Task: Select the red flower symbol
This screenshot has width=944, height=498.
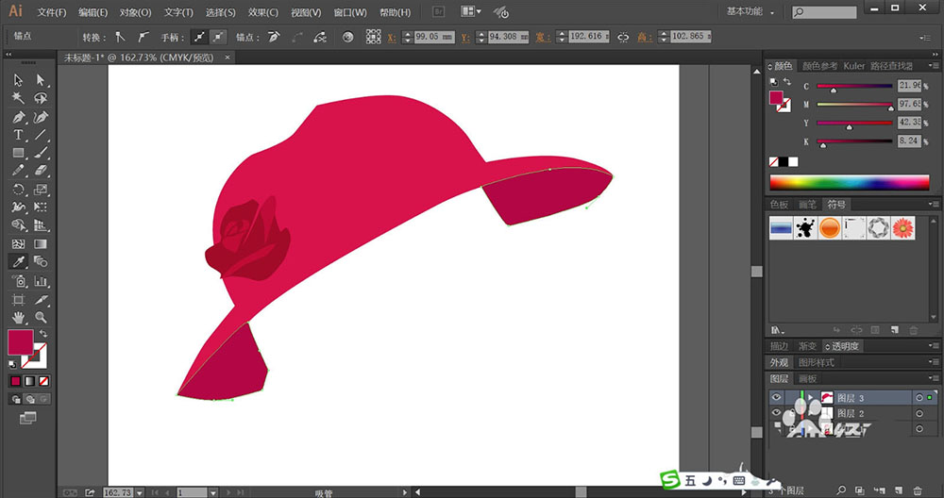Action: (903, 228)
